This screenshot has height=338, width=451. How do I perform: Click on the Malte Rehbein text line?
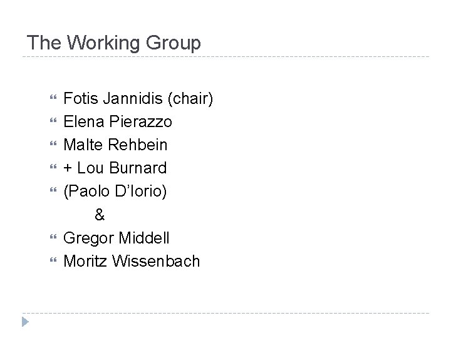[116, 145]
